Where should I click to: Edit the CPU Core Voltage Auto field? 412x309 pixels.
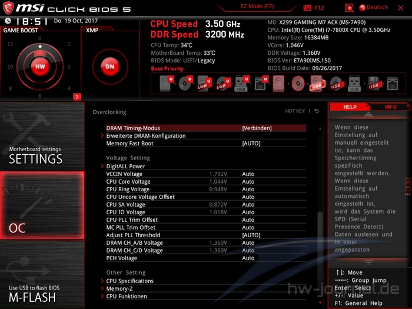click(248, 181)
